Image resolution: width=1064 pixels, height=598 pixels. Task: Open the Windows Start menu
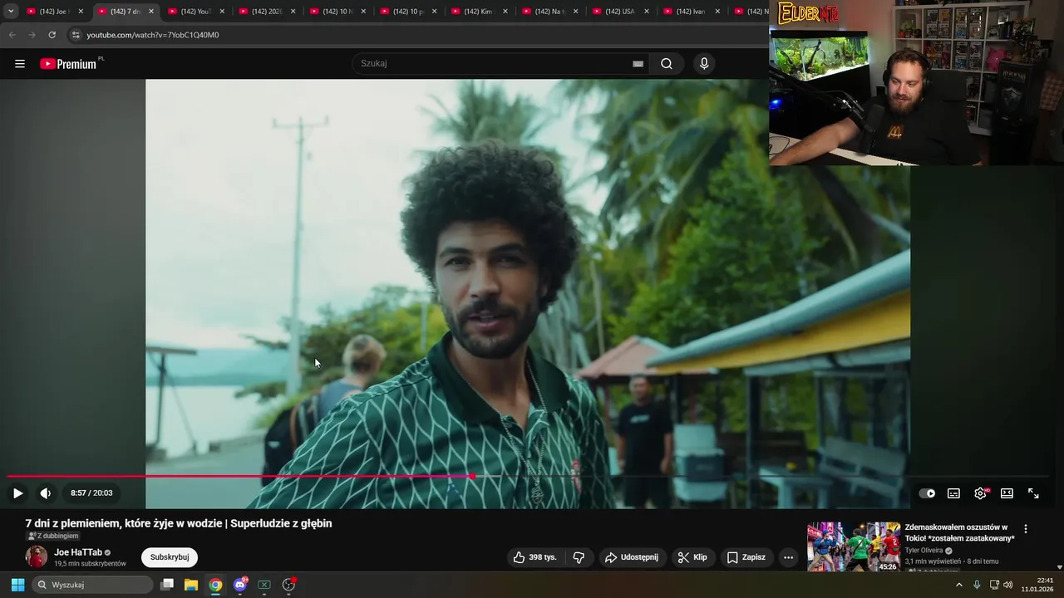[x=17, y=585]
